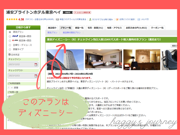
Task: Open the 施設紹介 tab
Action: tap(52, 28)
